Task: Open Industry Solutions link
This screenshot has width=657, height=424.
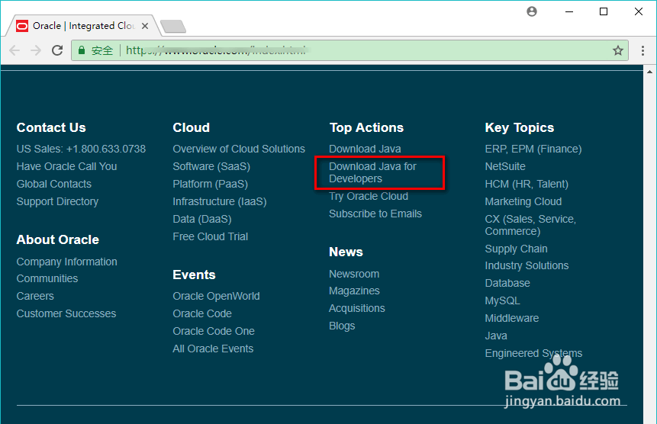Action: click(x=527, y=266)
